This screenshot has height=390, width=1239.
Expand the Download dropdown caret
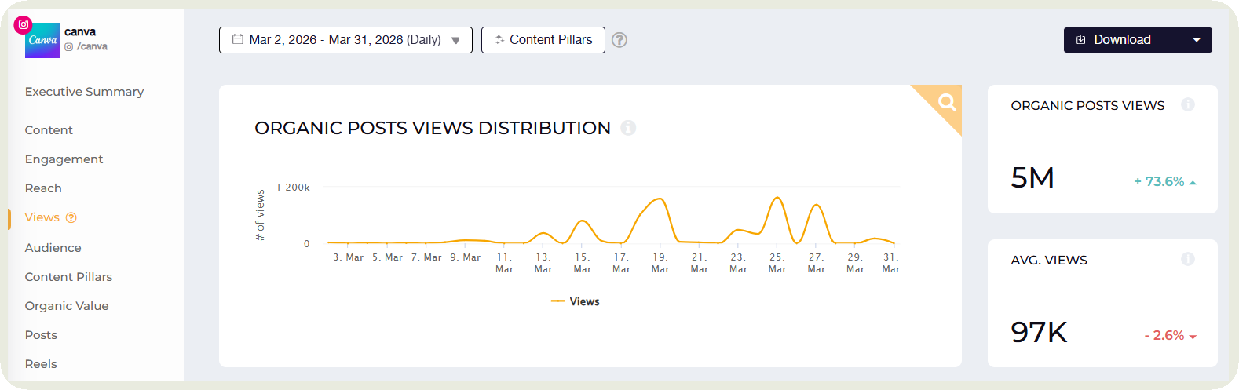pos(1197,40)
